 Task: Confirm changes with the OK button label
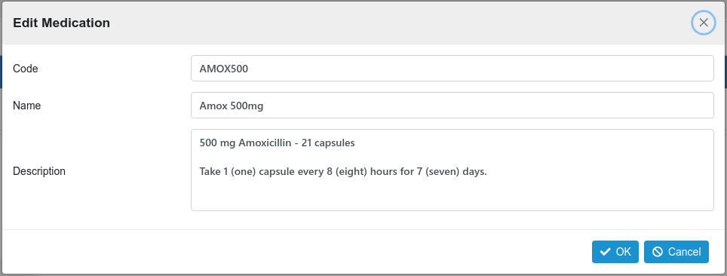pos(623,252)
